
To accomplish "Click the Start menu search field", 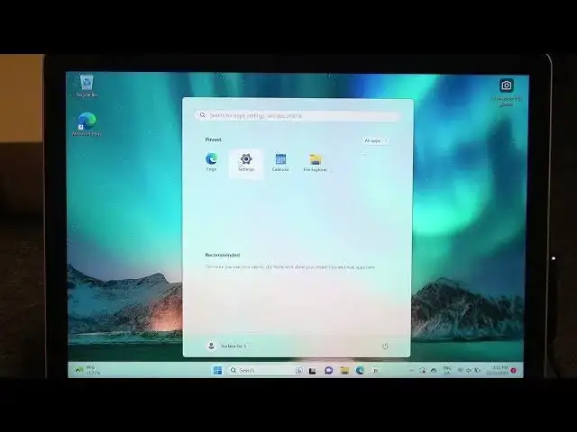I will [x=298, y=115].
